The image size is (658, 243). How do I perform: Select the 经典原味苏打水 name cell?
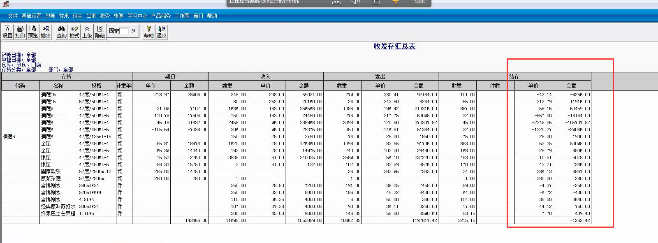(x=58, y=206)
